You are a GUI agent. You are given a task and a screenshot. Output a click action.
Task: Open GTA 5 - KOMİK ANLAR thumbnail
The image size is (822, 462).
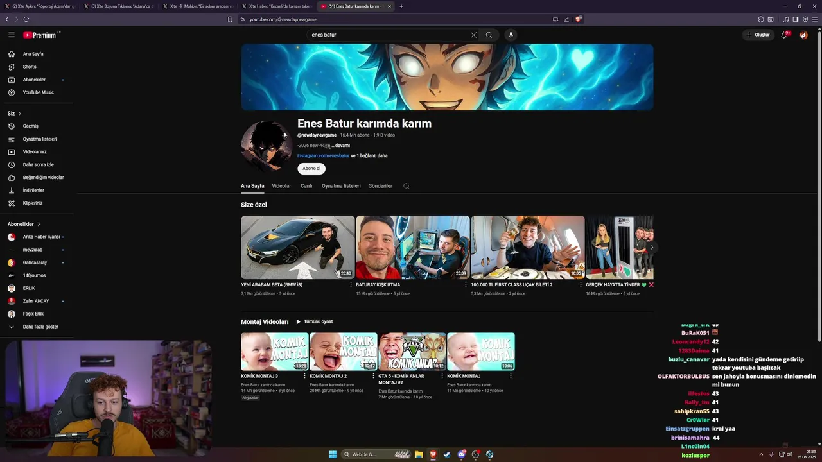pos(412,351)
